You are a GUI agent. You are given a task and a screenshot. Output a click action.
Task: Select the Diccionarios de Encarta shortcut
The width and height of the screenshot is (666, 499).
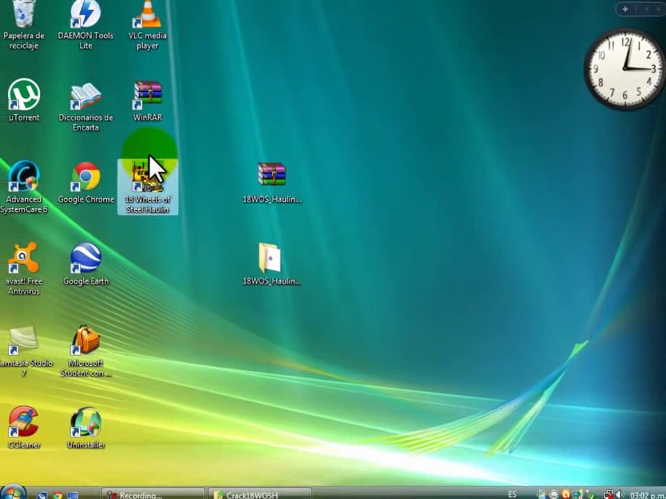coord(85,107)
